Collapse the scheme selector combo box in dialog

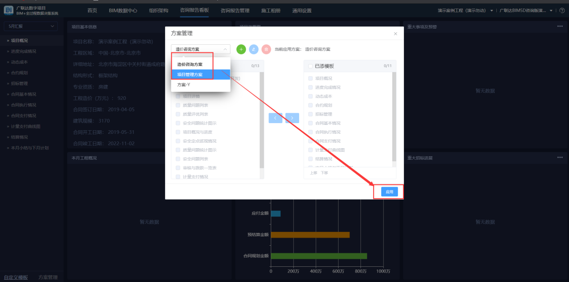point(200,49)
